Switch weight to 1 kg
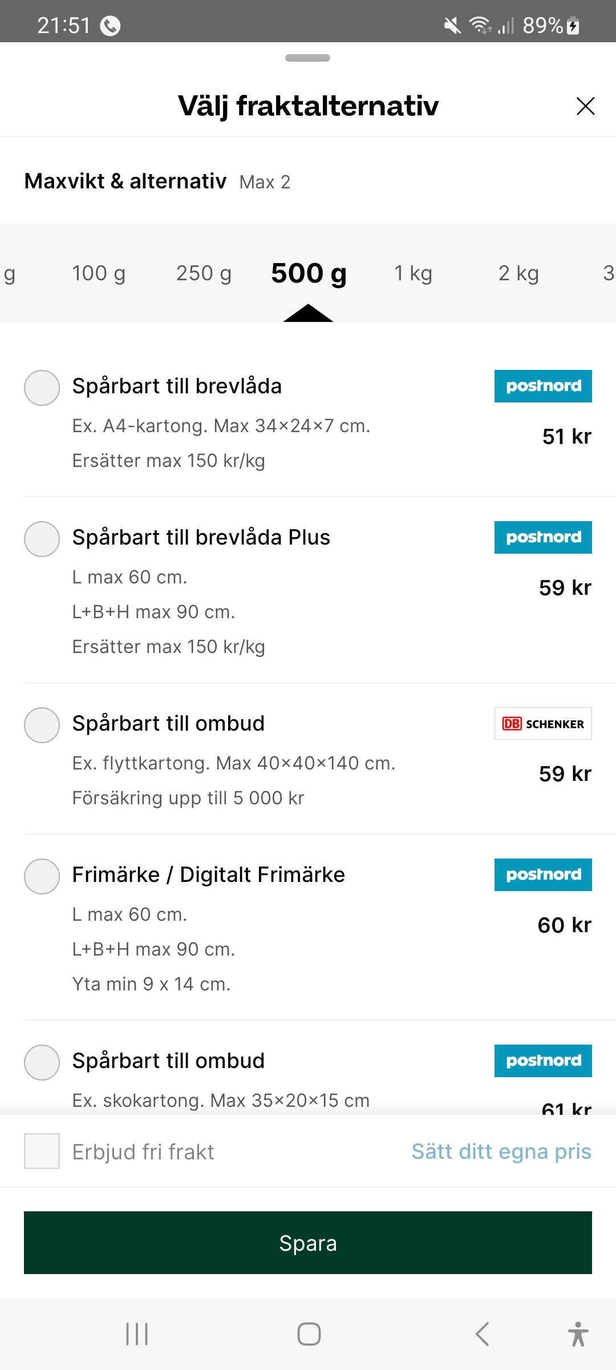Screen dimensions: 616x1370 click(x=413, y=273)
